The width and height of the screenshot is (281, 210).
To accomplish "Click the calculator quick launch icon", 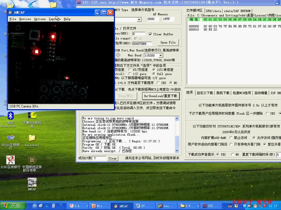I will [x=54, y=206].
